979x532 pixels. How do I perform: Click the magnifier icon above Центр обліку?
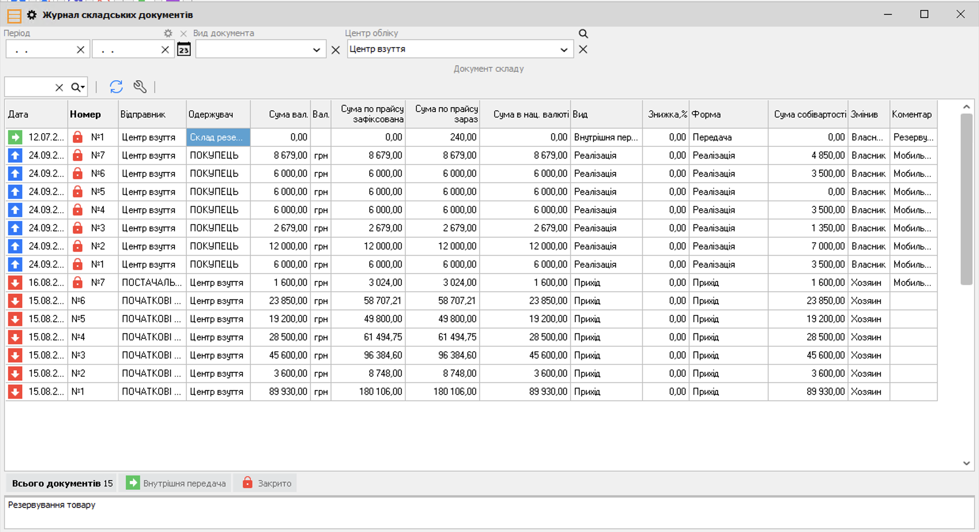pos(583,34)
